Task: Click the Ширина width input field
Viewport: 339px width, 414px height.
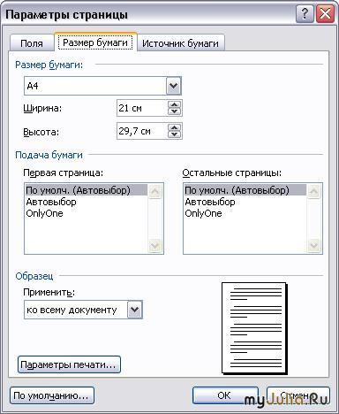Action: click(x=142, y=108)
